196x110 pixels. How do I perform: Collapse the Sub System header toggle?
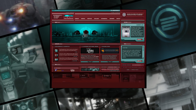53,65
